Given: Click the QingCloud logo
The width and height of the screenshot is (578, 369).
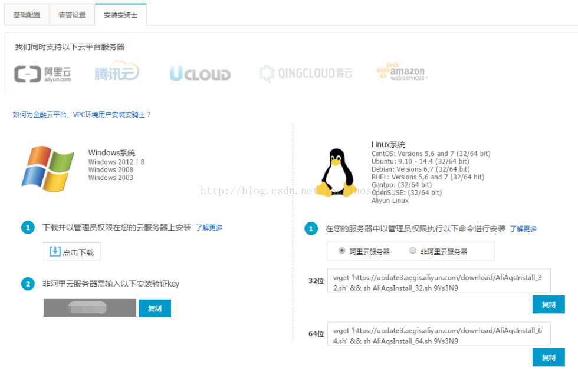Looking at the screenshot, I should (x=305, y=74).
